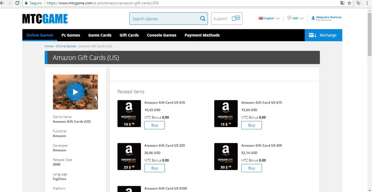The height and width of the screenshot is (192, 372).
Task: Open Amazon Gift Card US $10 title
Action: tap(164, 102)
